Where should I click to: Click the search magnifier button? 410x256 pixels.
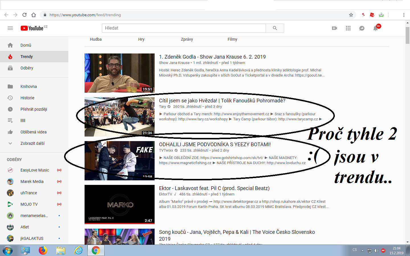[275, 28]
